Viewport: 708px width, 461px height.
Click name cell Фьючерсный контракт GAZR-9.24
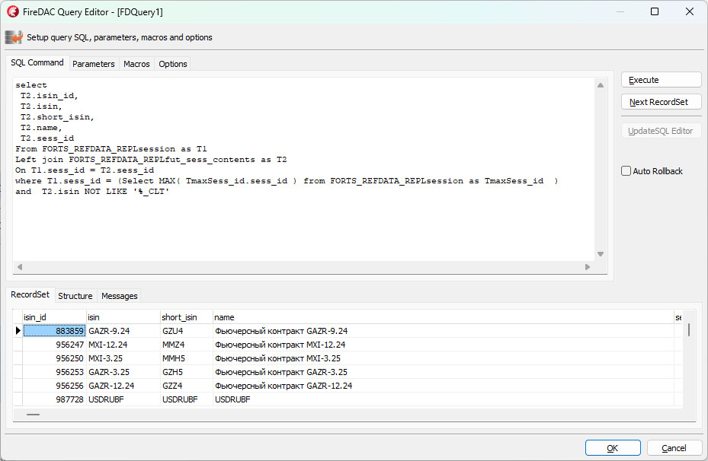point(443,331)
